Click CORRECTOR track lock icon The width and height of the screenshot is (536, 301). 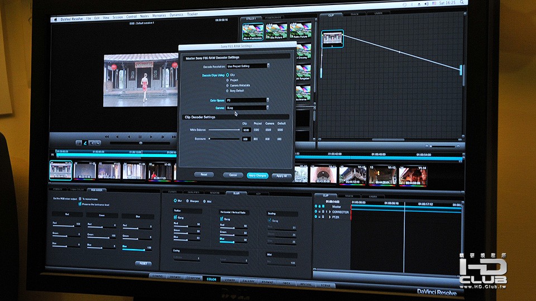(319, 212)
